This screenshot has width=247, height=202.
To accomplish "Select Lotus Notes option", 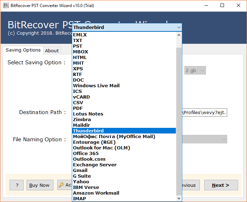I will tap(124, 114).
